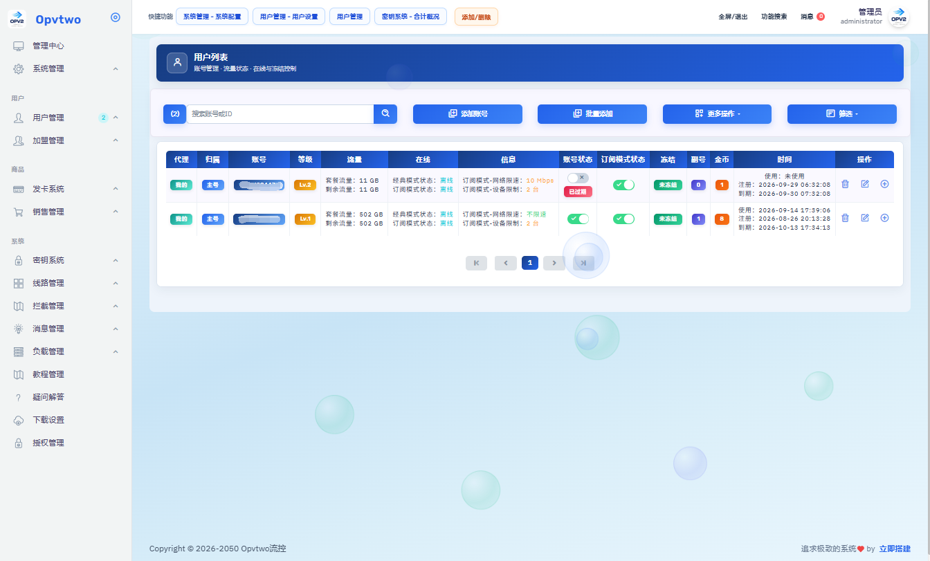Click the 批量添加 button
The width and height of the screenshot is (930, 561).
[x=592, y=114]
